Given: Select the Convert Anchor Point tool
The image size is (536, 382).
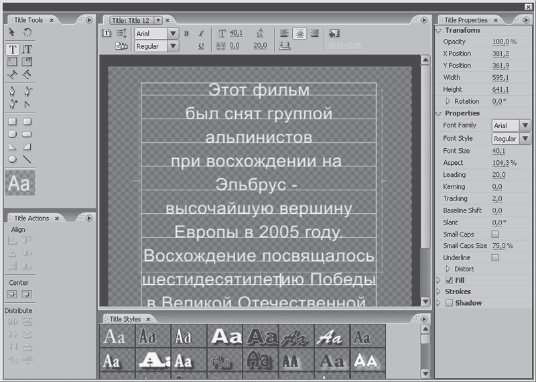Looking at the screenshot, I should [x=27, y=105].
